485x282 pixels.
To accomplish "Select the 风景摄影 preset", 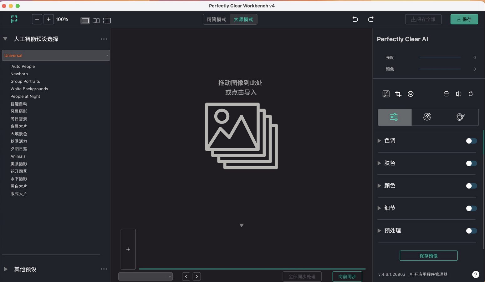I will point(19,111).
